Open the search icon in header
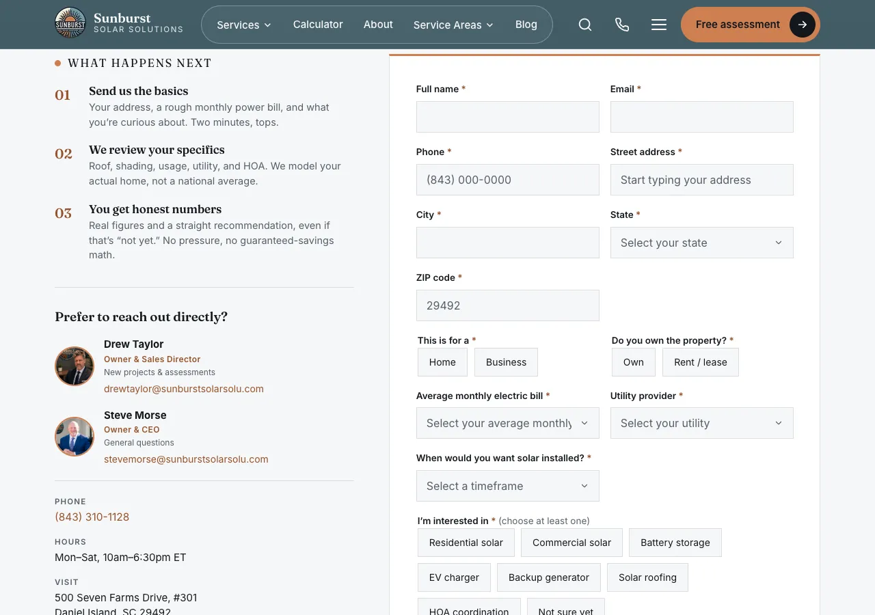 tap(585, 25)
